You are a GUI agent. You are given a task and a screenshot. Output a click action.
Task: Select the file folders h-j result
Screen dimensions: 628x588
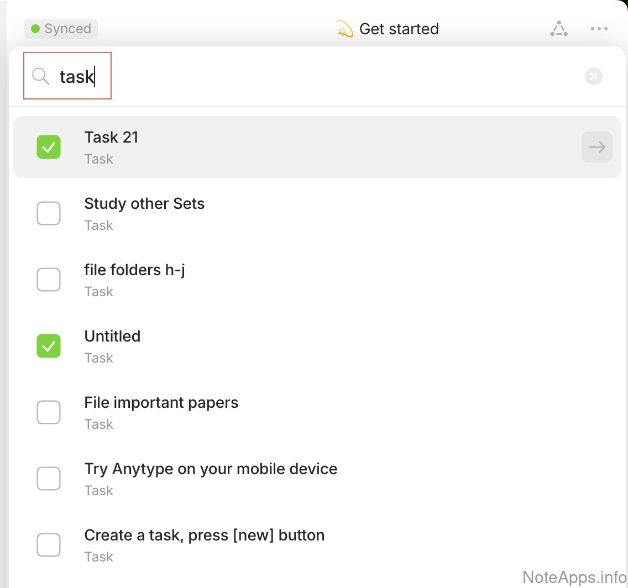coord(134,270)
